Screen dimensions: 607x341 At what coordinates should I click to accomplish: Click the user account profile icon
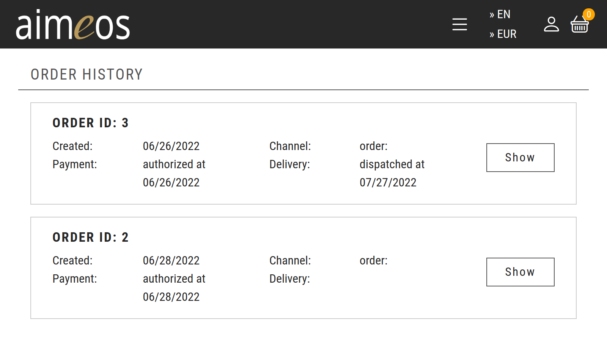551,24
